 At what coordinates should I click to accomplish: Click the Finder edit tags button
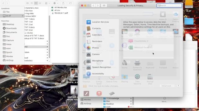pos(71,3)
